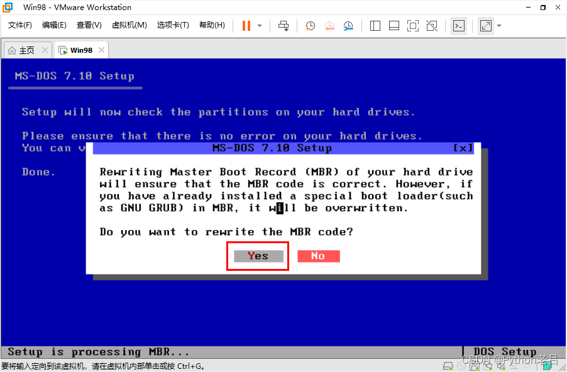
Task: Pause the virtual machine with the orange button
Action: coord(246,26)
